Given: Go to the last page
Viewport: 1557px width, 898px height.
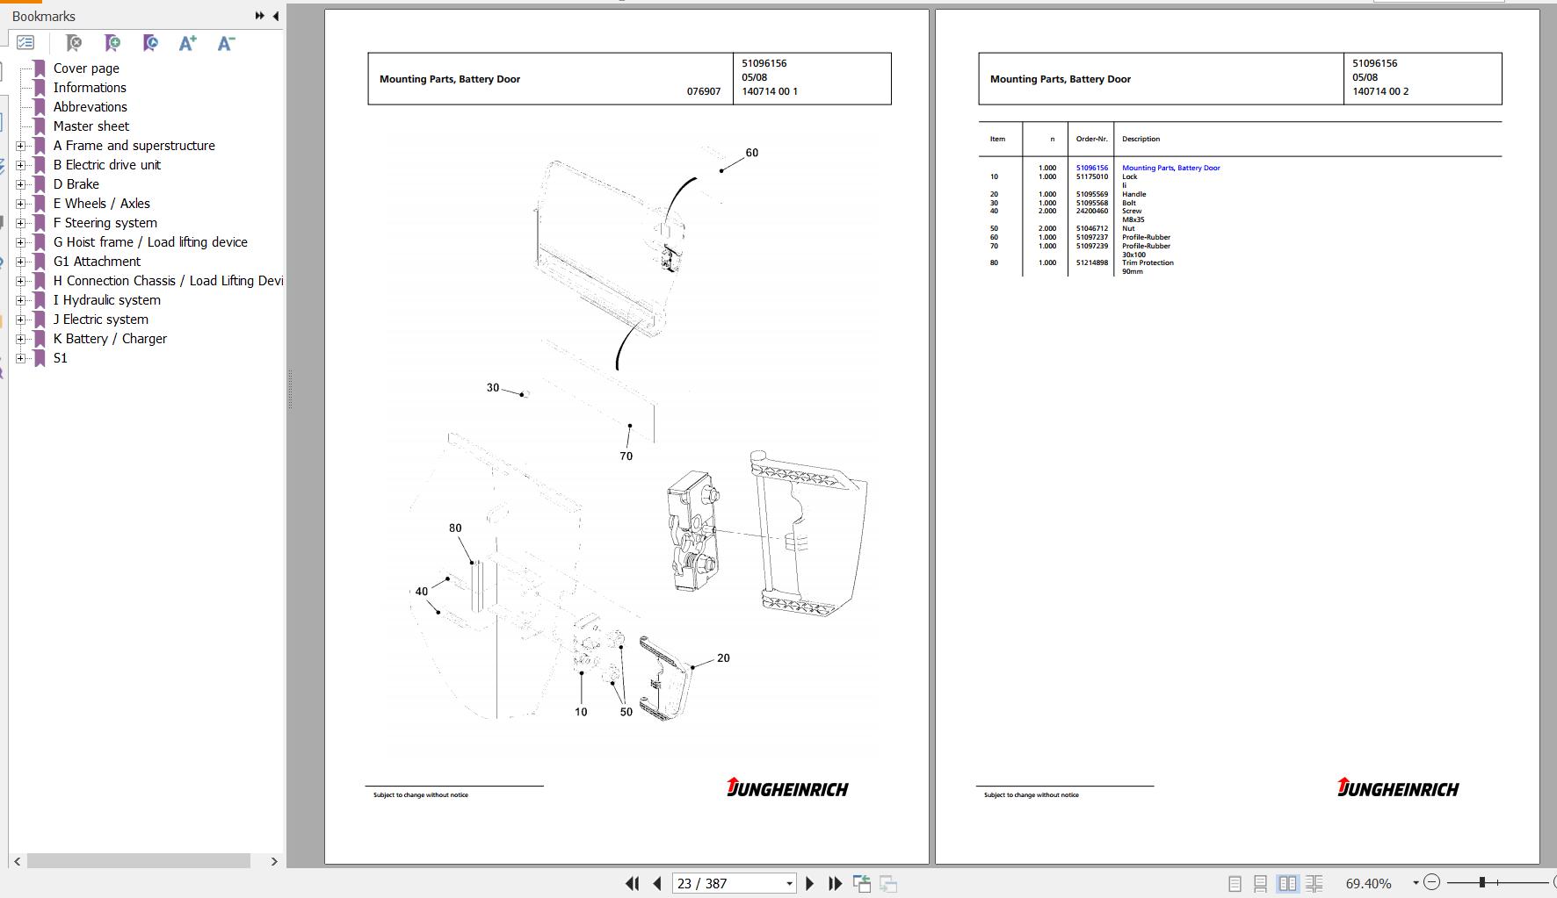Looking at the screenshot, I should point(836,884).
